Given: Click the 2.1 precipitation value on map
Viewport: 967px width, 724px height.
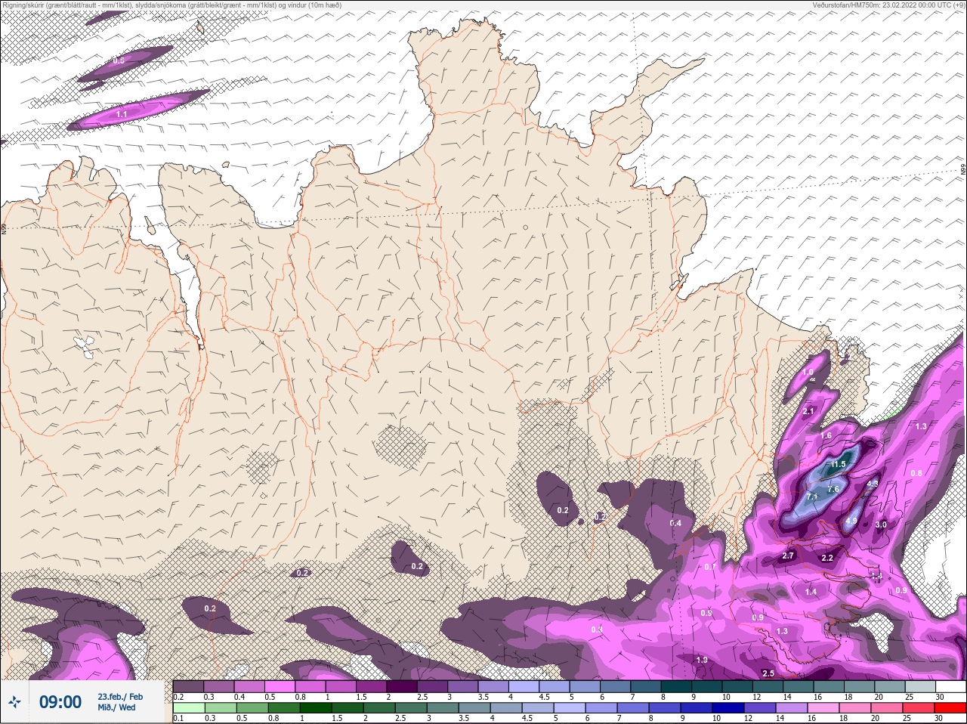Looking at the screenshot, I should [808, 411].
